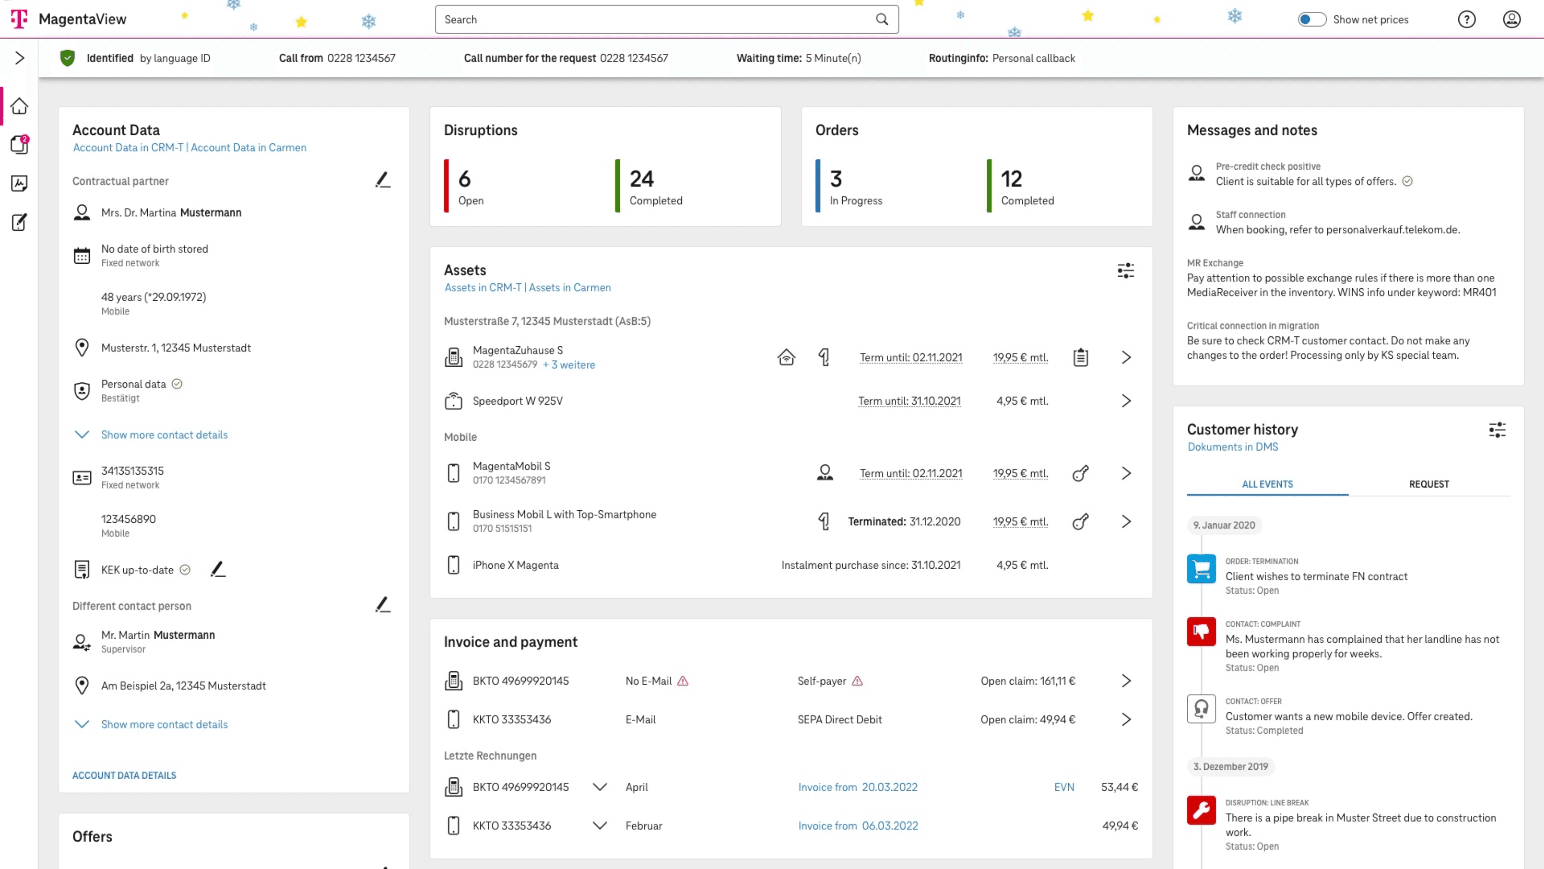The image size is (1544, 869).
Task: Open Customer history filter settings icon
Action: pyautogui.click(x=1497, y=430)
